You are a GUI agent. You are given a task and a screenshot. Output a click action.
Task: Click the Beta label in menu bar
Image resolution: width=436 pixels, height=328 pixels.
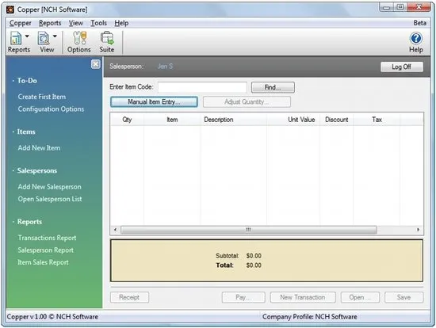419,23
